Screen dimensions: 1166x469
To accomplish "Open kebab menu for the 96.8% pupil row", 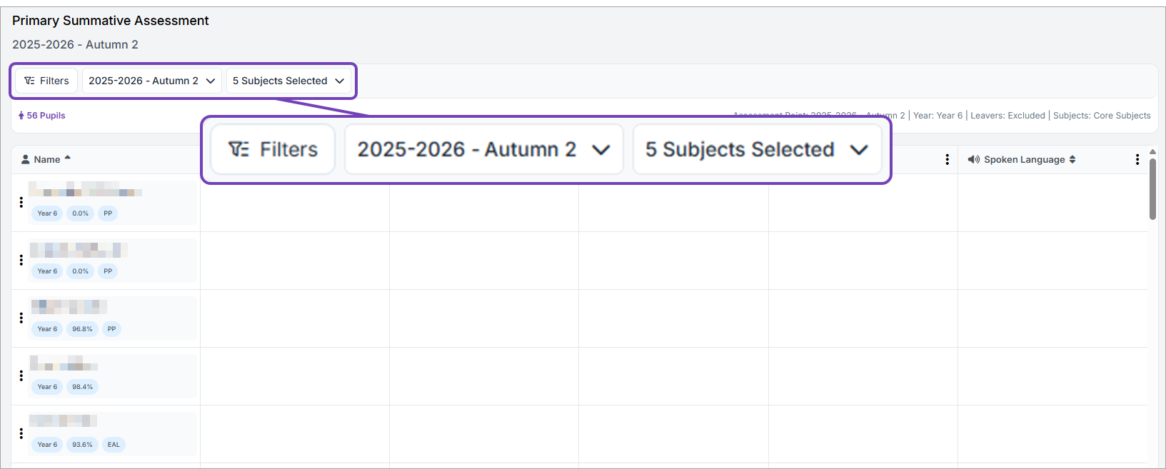I will pos(21,318).
